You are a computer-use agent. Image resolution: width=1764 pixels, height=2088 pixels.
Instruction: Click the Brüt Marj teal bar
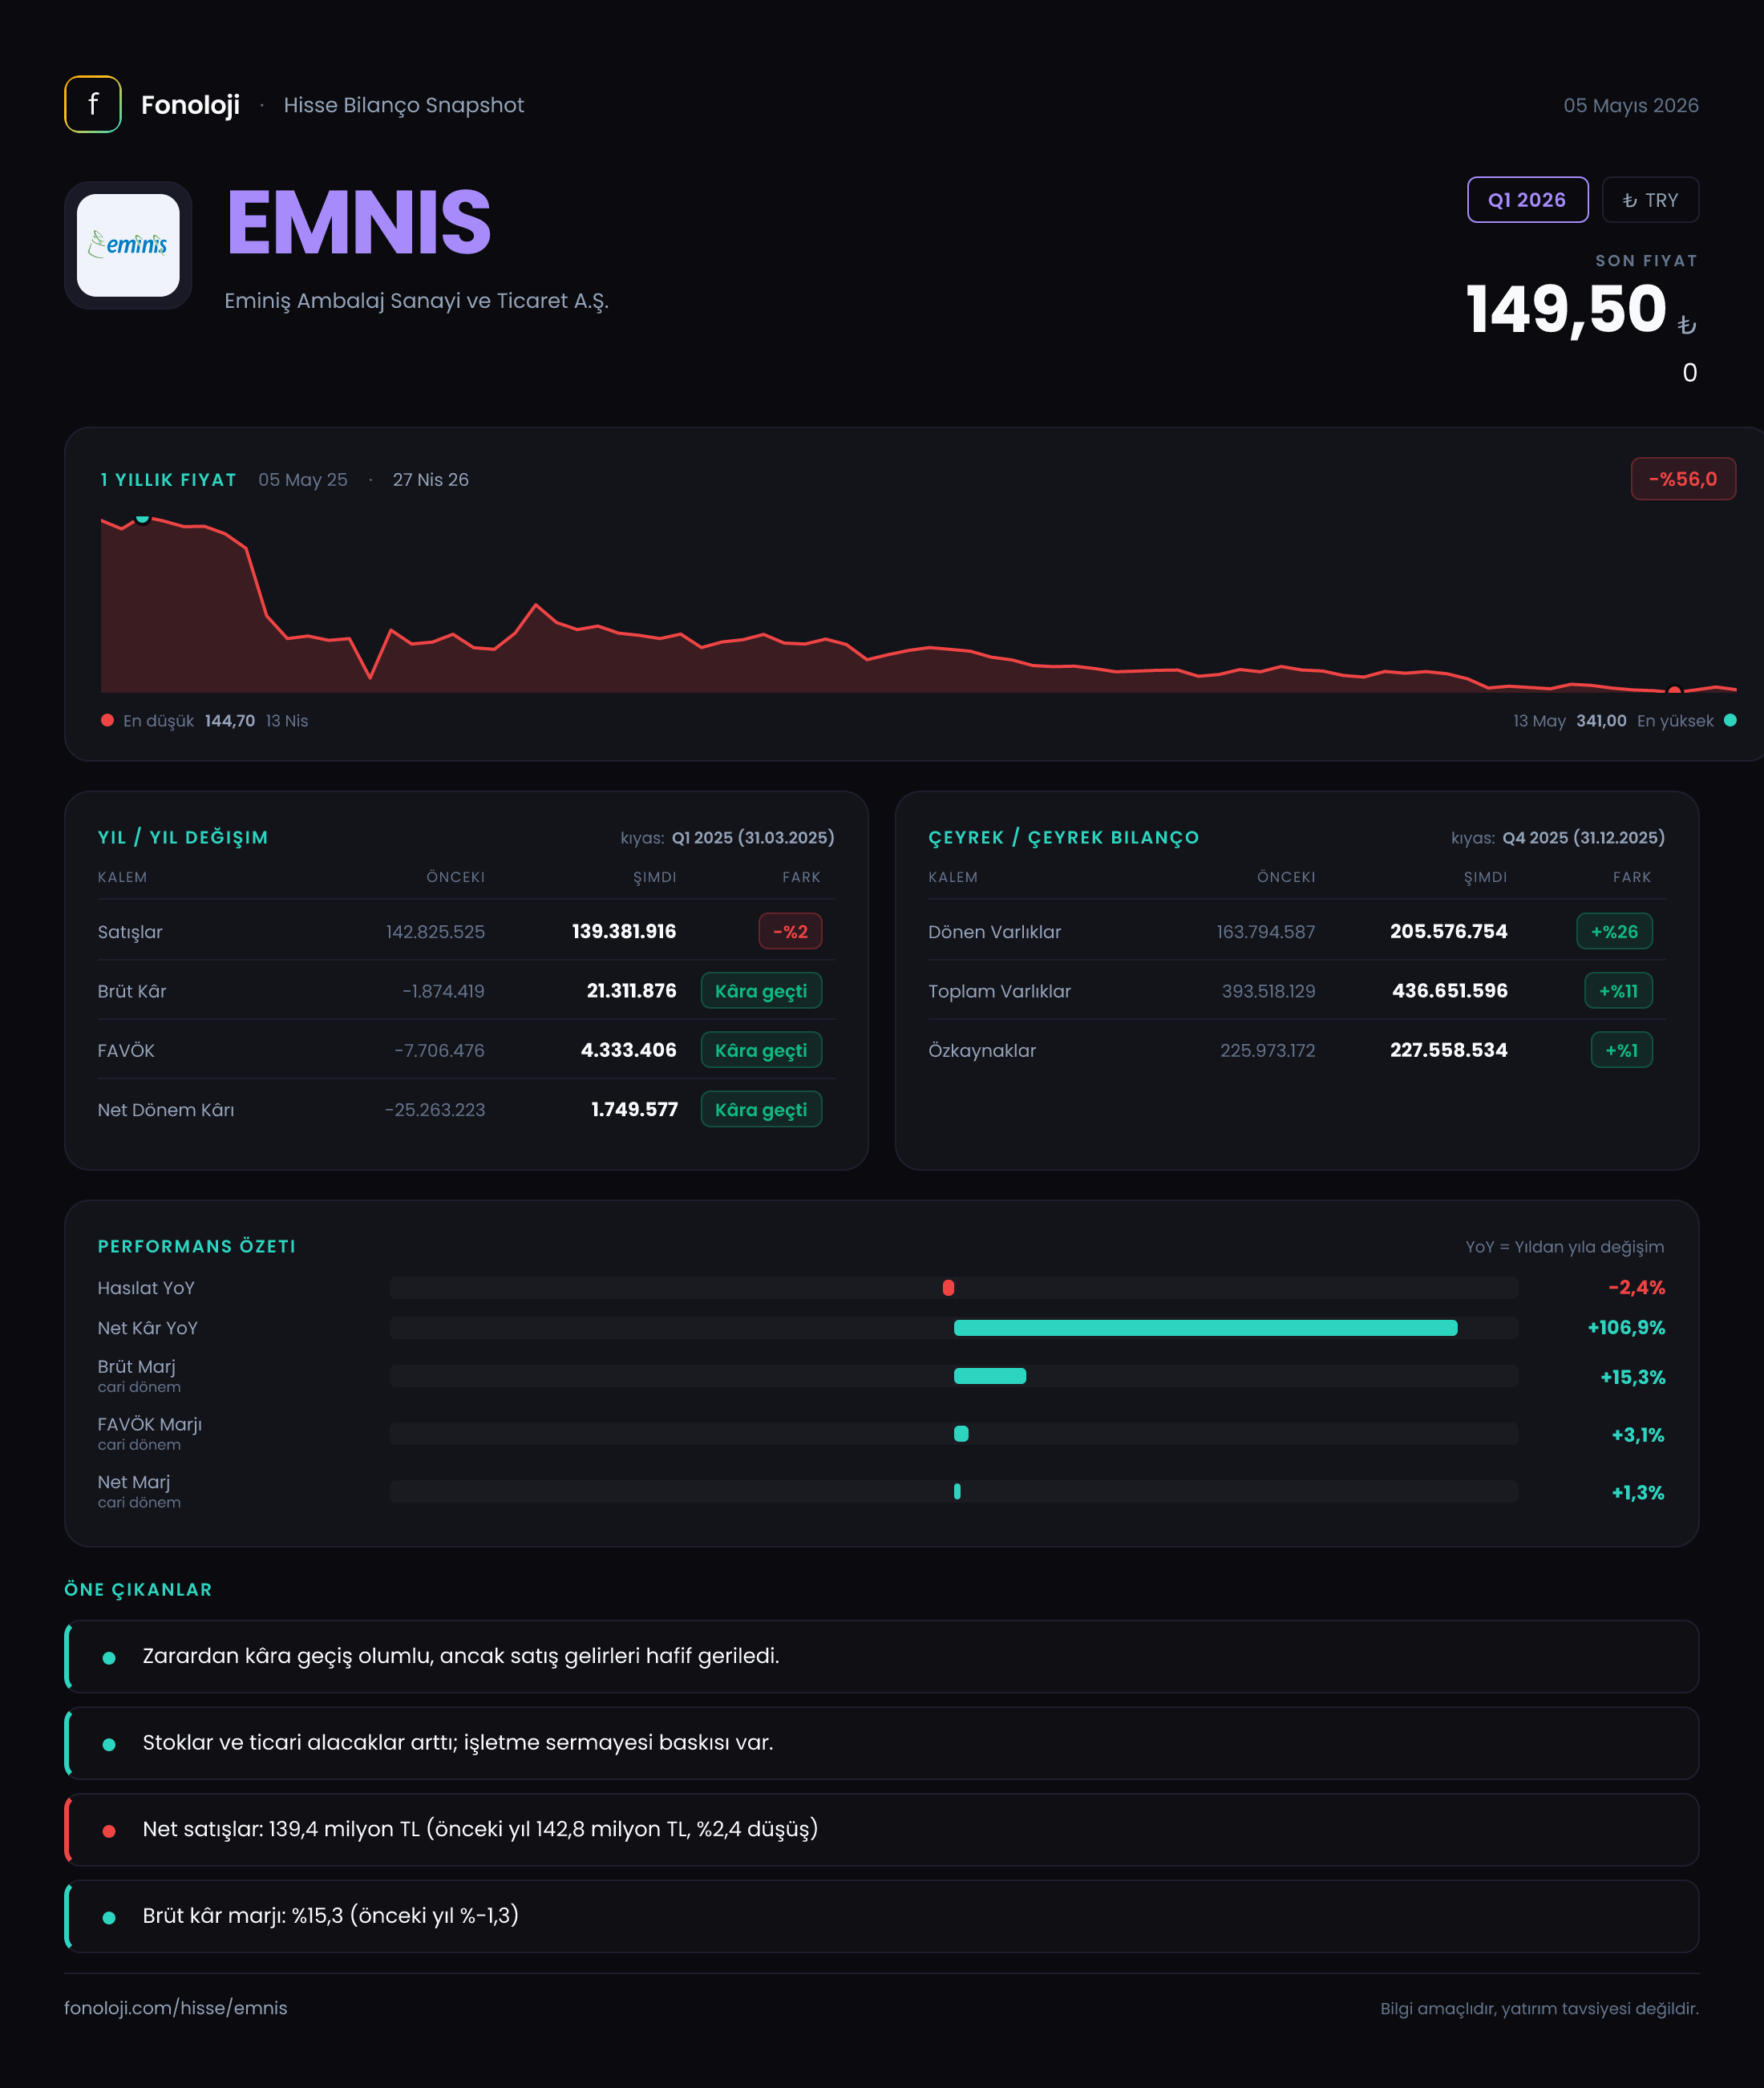pyautogui.click(x=990, y=1376)
